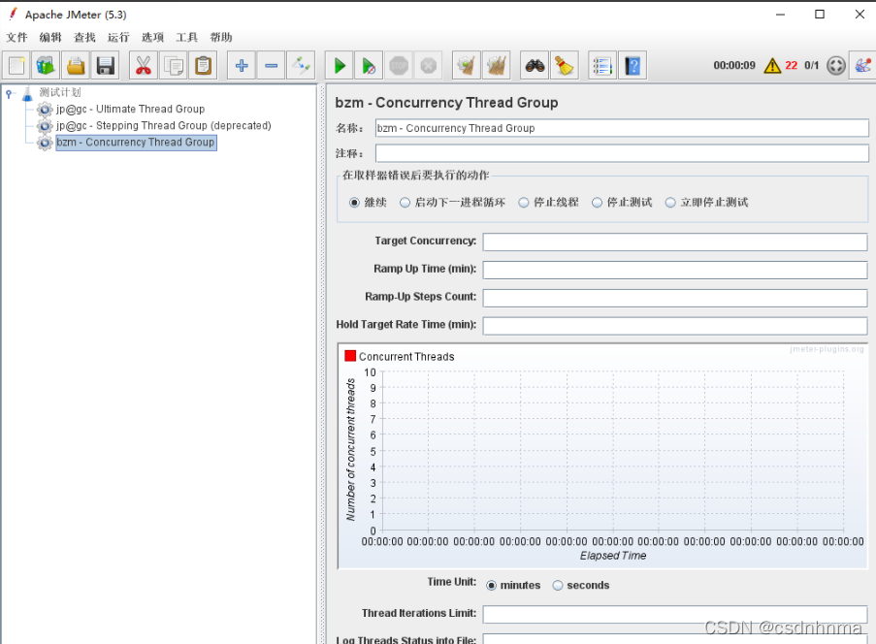Open the Templates icon in toolbar
This screenshot has width=876, height=644.
(46, 66)
